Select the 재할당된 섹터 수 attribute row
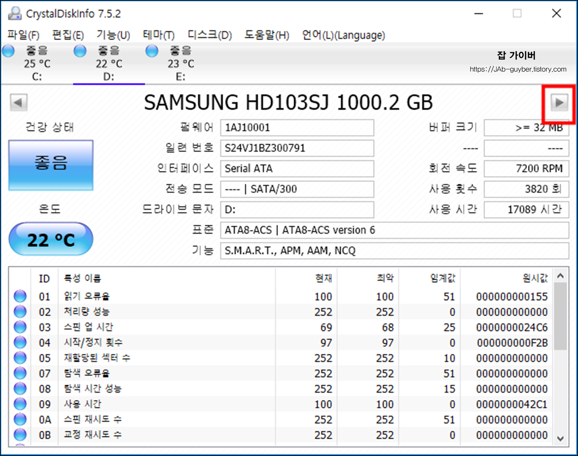Screen dimensions: 578x456 point(281,358)
